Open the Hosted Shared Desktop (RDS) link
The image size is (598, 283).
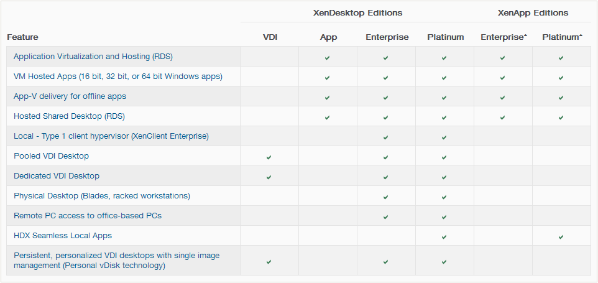pos(69,116)
